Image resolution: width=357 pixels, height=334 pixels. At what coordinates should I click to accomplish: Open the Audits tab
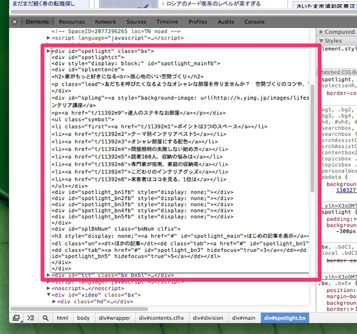pyautogui.click(x=226, y=22)
